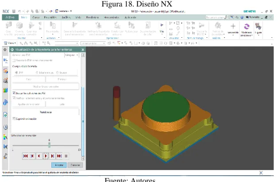Viewport: 279px width, 182px height.
Task: Click the animation speed slider handle
Action: [x=49, y=145]
